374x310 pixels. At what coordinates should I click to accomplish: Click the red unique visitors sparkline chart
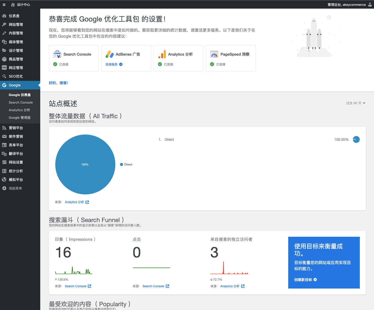(x=229, y=268)
